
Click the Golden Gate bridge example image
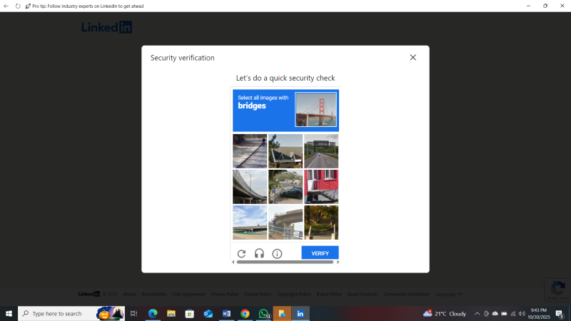[x=315, y=110]
